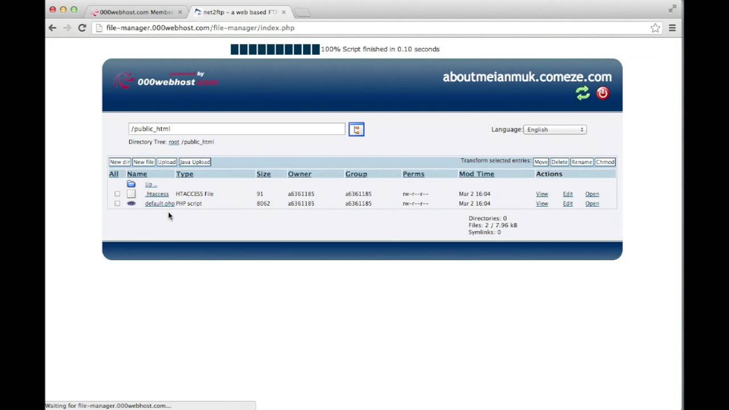Click the browser forward arrow
Viewport: 729px width, 410px height.
click(x=67, y=28)
